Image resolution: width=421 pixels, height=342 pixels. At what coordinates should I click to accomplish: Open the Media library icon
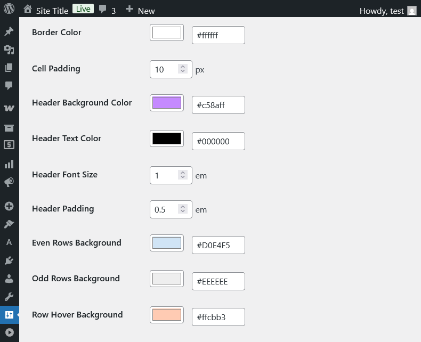pyautogui.click(x=9, y=50)
